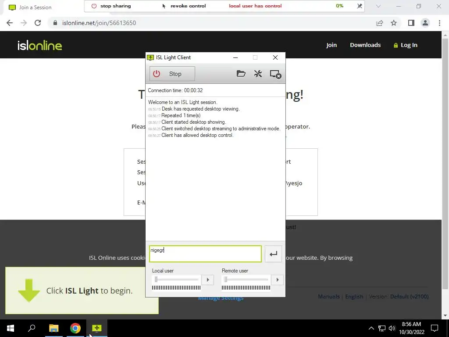Adjust the Remote user volume slider

coord(246,280)
